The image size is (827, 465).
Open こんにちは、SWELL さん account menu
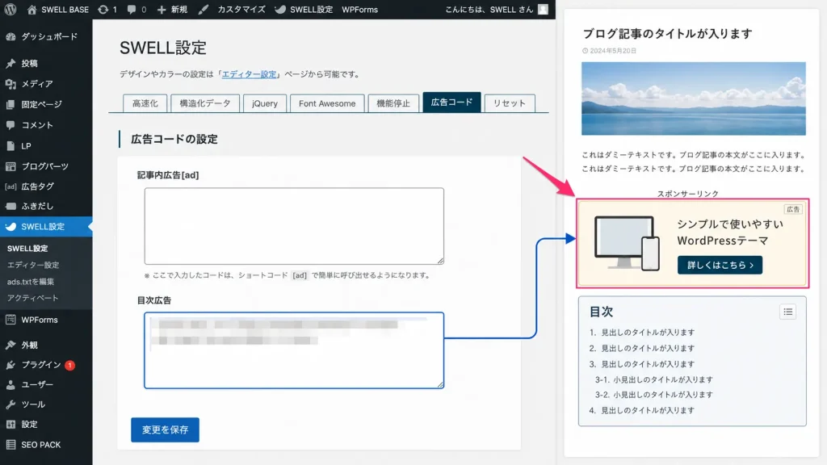click(497, 10)
